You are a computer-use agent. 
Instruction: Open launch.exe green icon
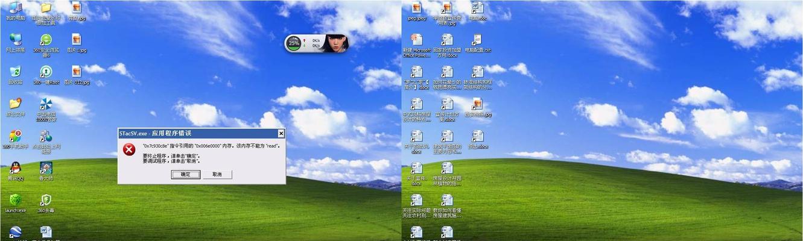[15, 203]
